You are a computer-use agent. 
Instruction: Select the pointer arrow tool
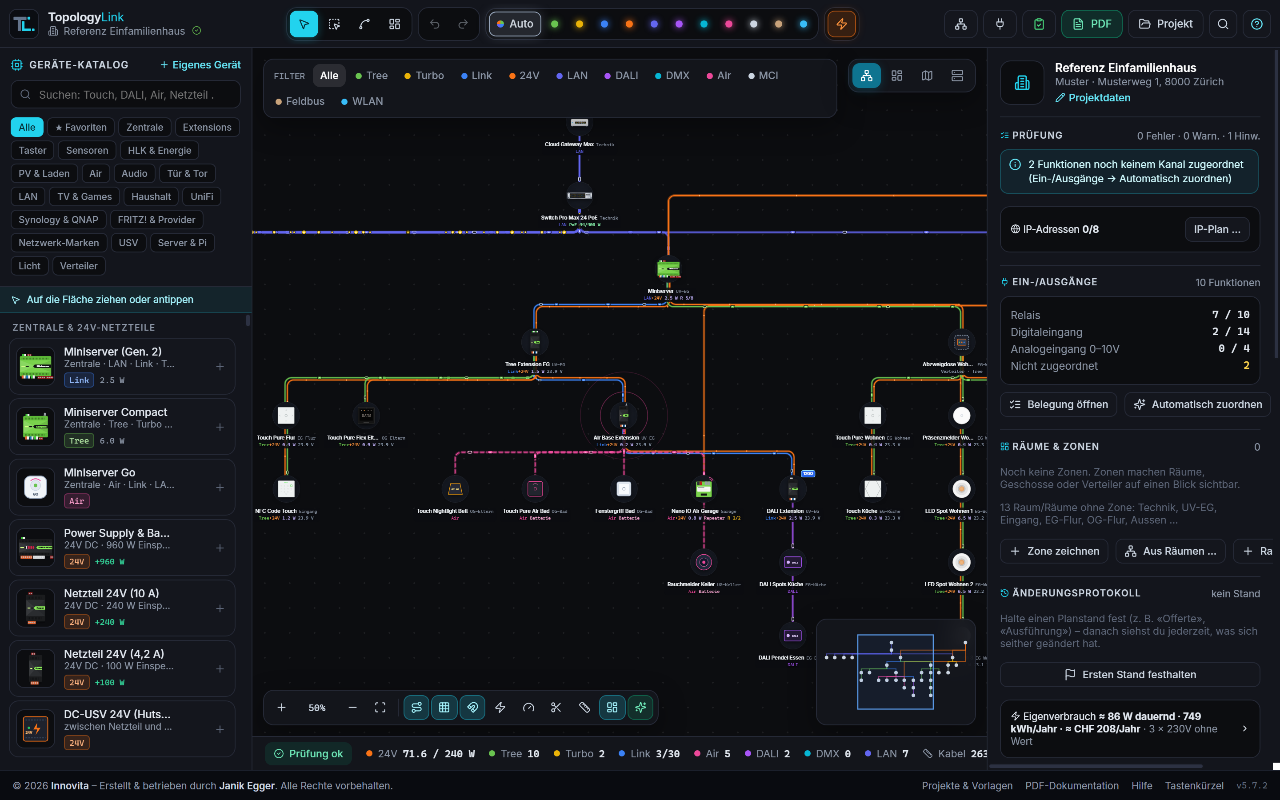304,24
